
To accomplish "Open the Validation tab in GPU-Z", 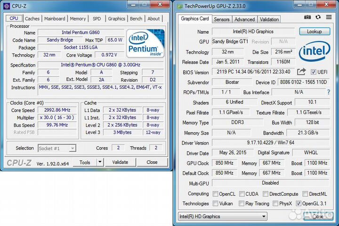I will [x=269, y=19].
